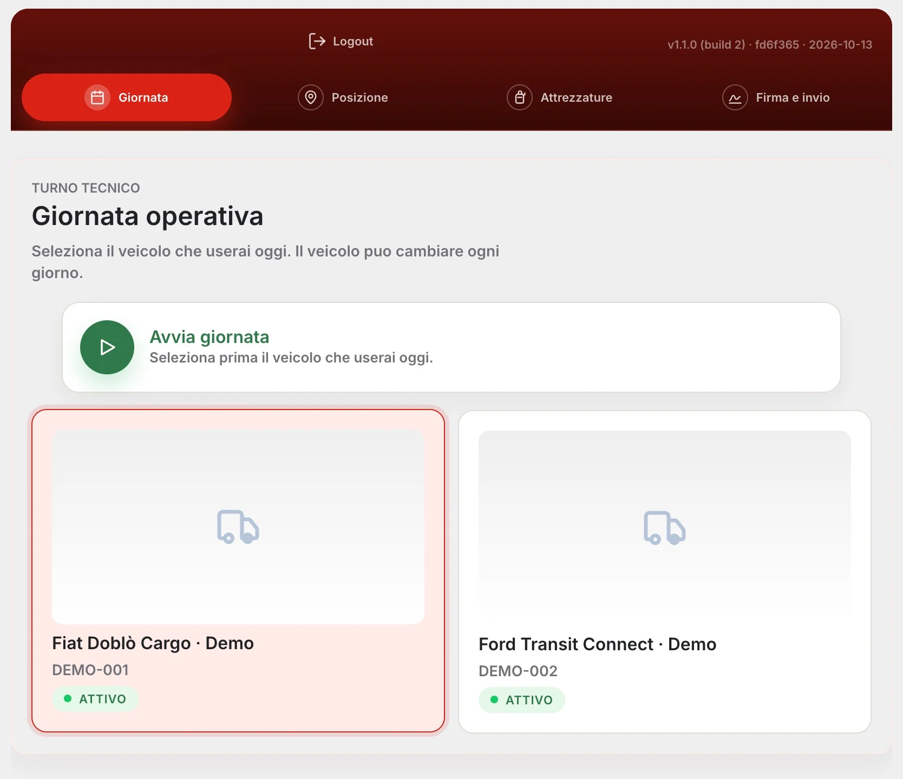Click the map pin icon for Posizione
Viewport: 903px width, 779px height.
tap(311, 97)
